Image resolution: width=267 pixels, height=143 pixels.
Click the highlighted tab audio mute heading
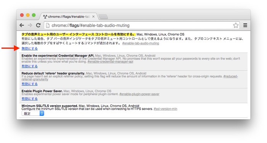click(x=79, y=34)
